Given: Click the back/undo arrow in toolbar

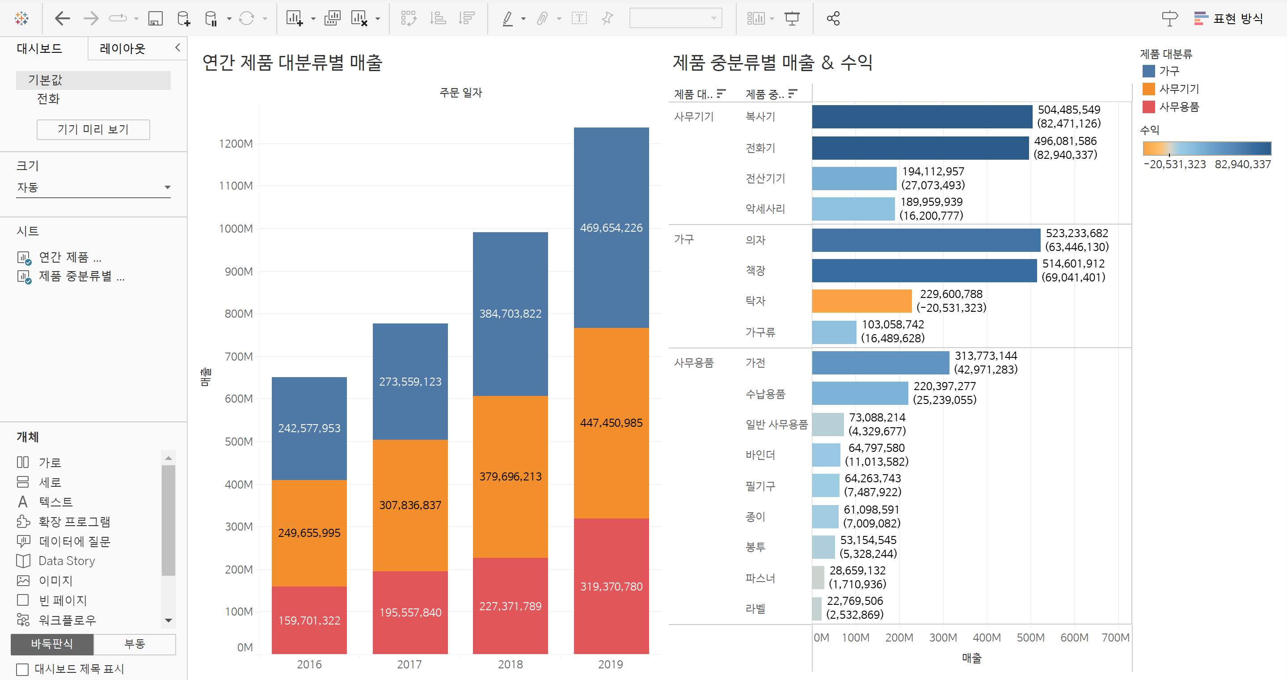Looking at the screenshot, I should point(62,19).
